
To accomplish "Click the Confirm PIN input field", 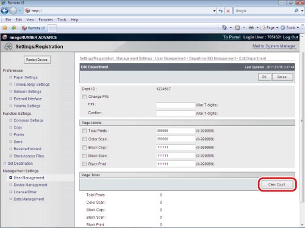I will click(176, 113).
